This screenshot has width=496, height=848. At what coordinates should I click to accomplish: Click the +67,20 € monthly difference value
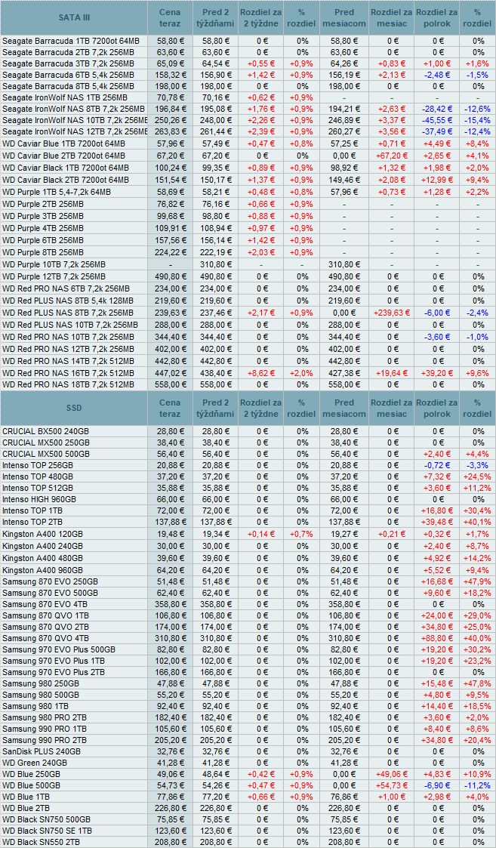(x=393, y=156)
